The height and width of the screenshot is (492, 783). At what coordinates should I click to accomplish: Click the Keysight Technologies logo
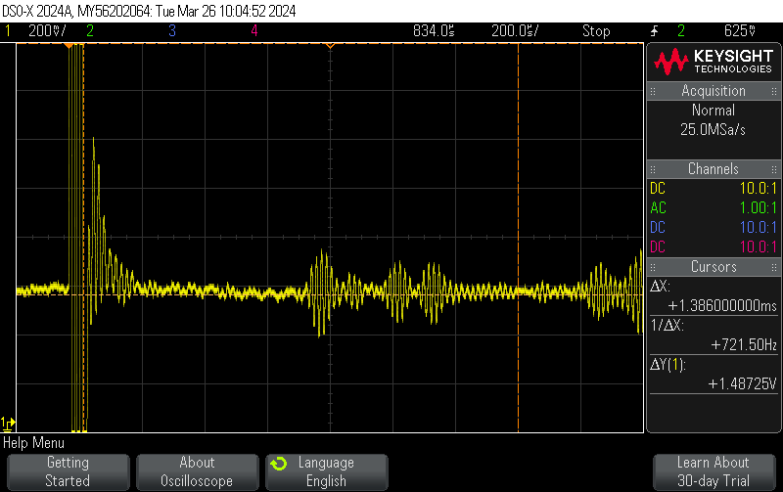coord(714,62)
